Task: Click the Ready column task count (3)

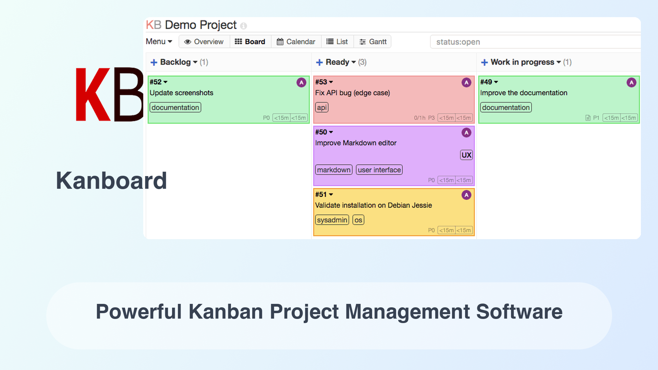Action: (362, 62)
